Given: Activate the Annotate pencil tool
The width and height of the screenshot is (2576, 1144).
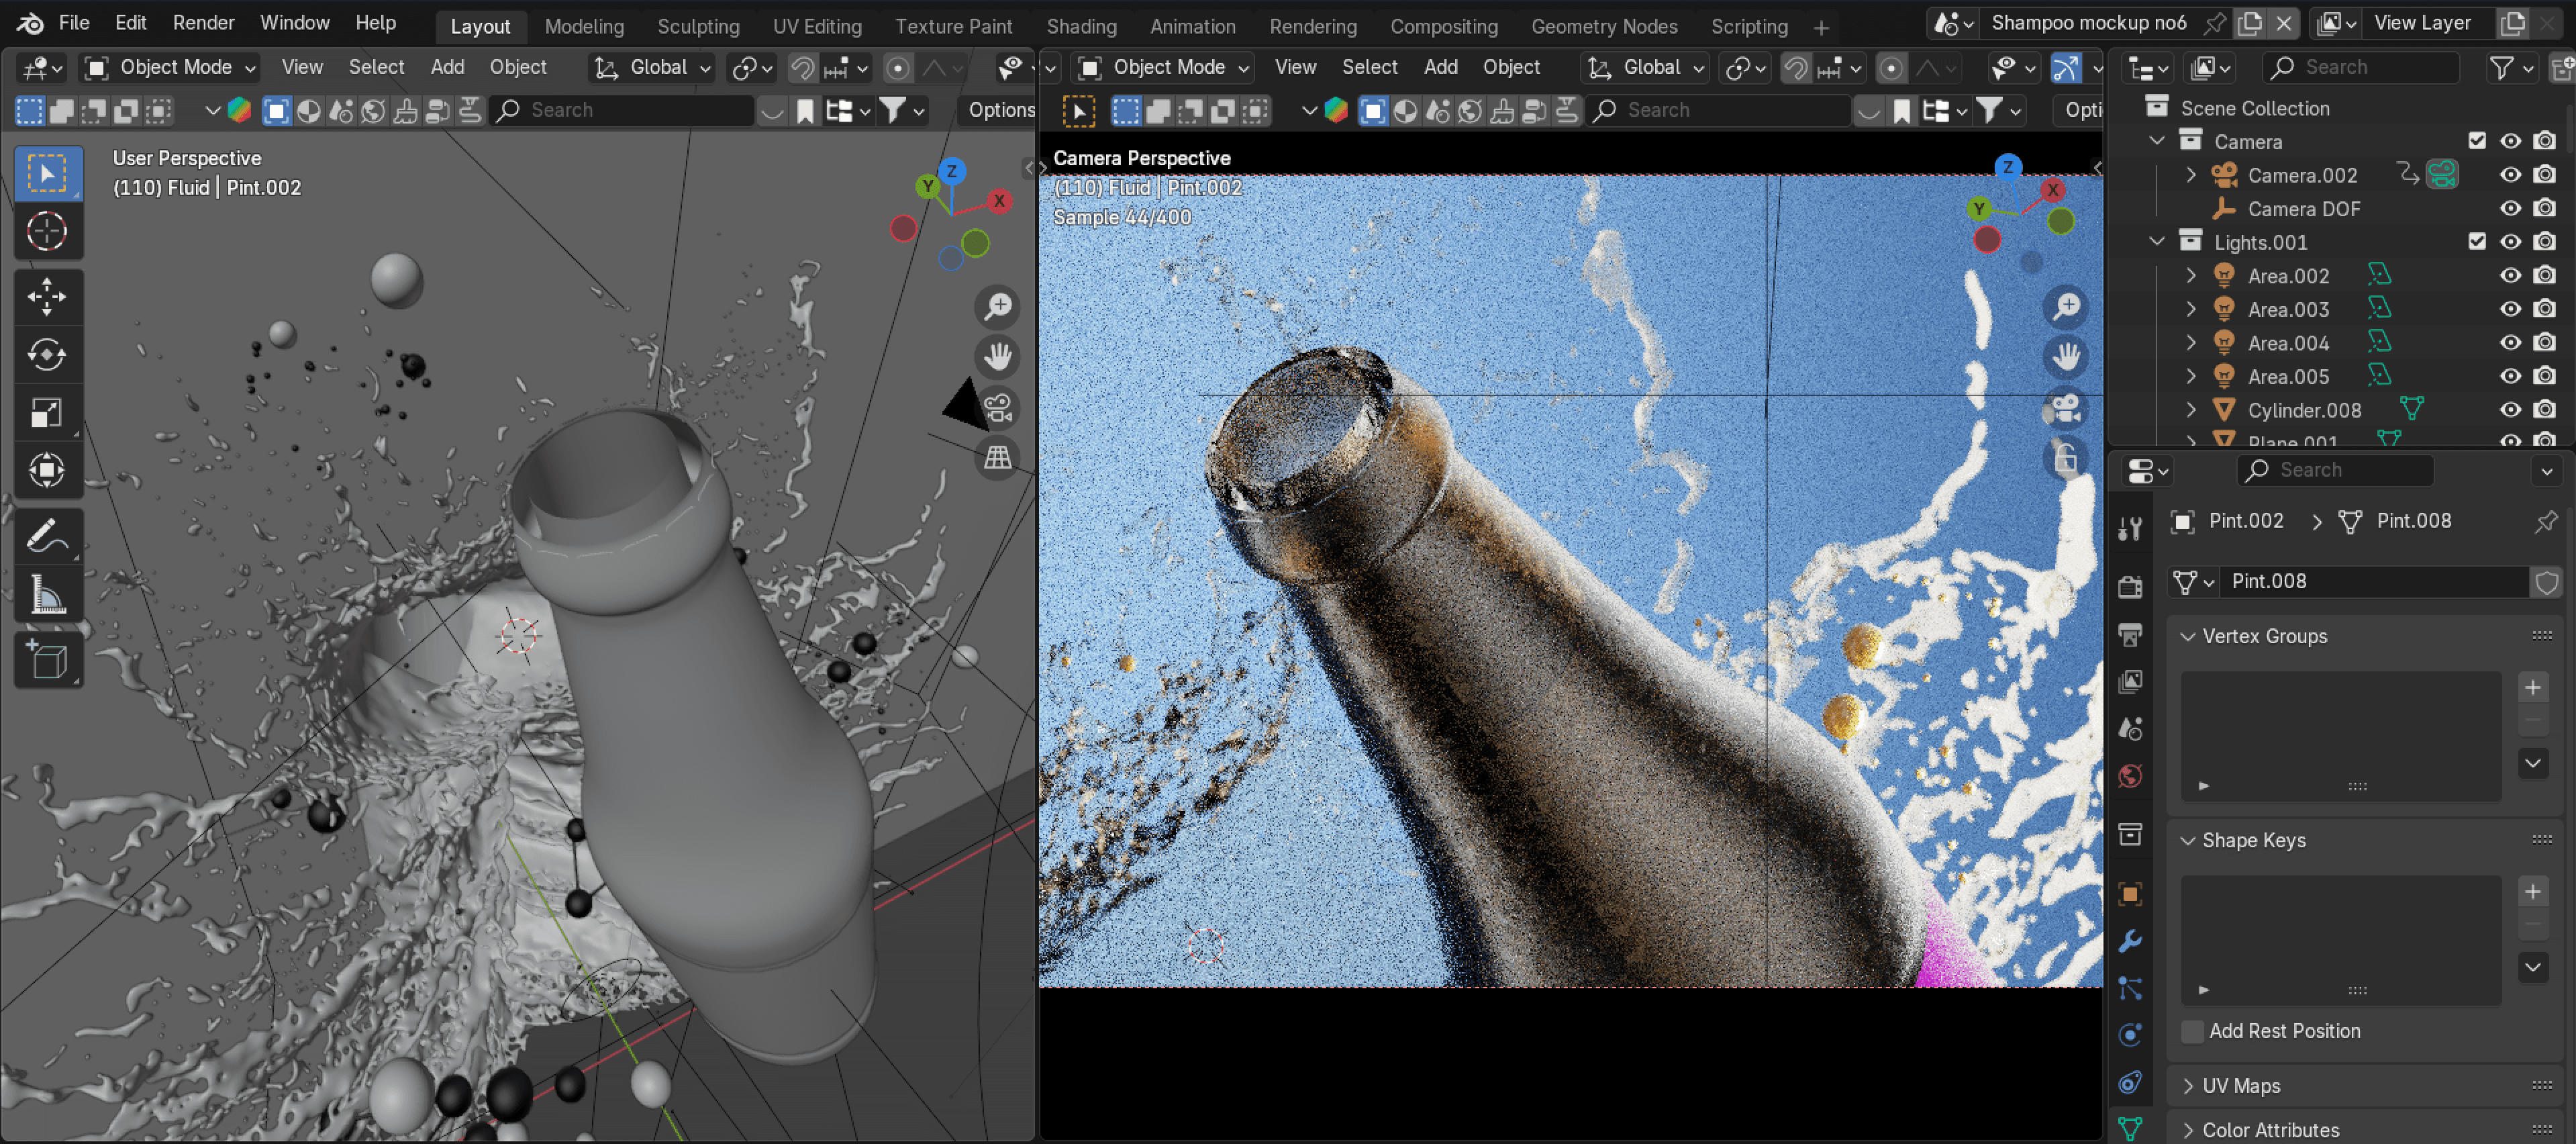Looking at the screenshot, I should pyautogui.click(x=46, y=537).
